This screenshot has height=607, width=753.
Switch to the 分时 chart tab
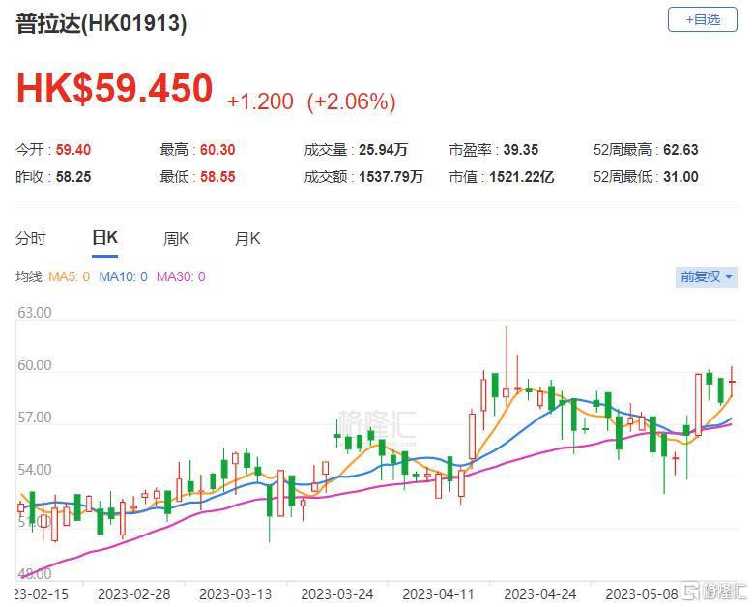pyautogui.click(x=30, y=238)
